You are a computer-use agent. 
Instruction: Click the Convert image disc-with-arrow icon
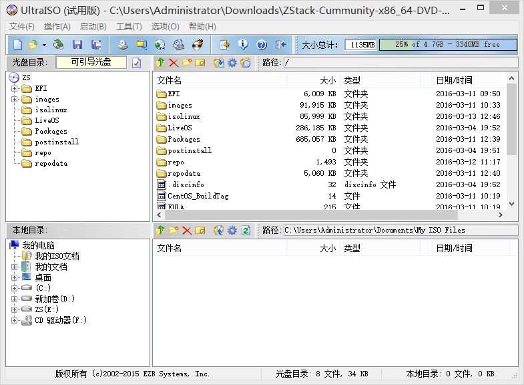160,45
